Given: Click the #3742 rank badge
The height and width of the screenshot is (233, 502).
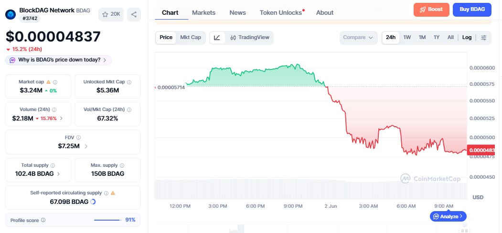Looking at the screenshot, I should [30, 19].
